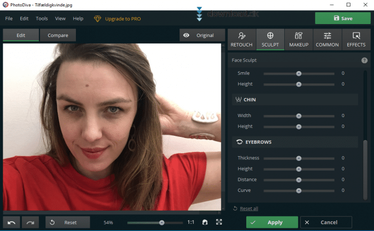374x231 pixels.
Task: Click the green Apply button
Action: 272,222
